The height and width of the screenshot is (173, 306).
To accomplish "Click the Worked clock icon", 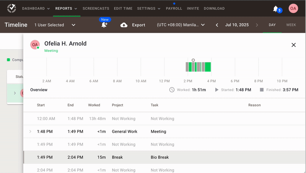I will [172, 90].
